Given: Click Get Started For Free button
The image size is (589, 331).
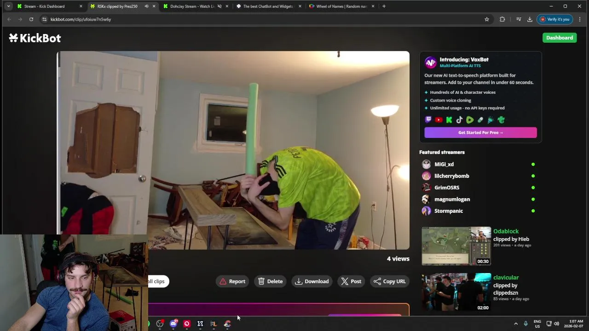Looking at the screenshot, I should [480, 132].
